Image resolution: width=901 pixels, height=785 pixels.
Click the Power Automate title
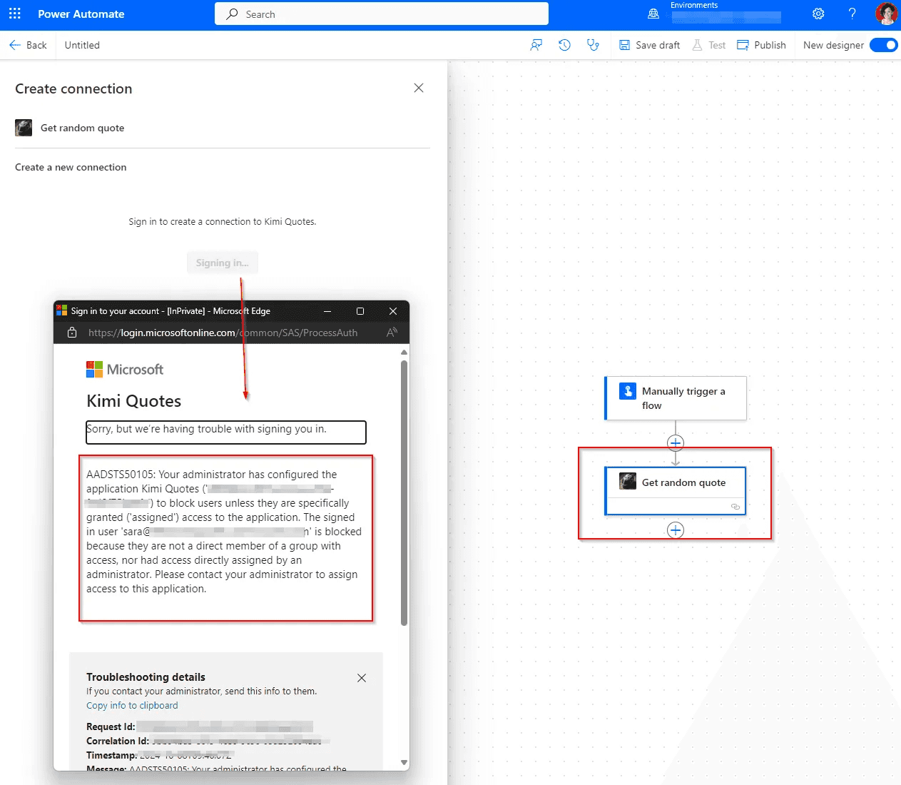pyautogui.click(x=81, y=14)
